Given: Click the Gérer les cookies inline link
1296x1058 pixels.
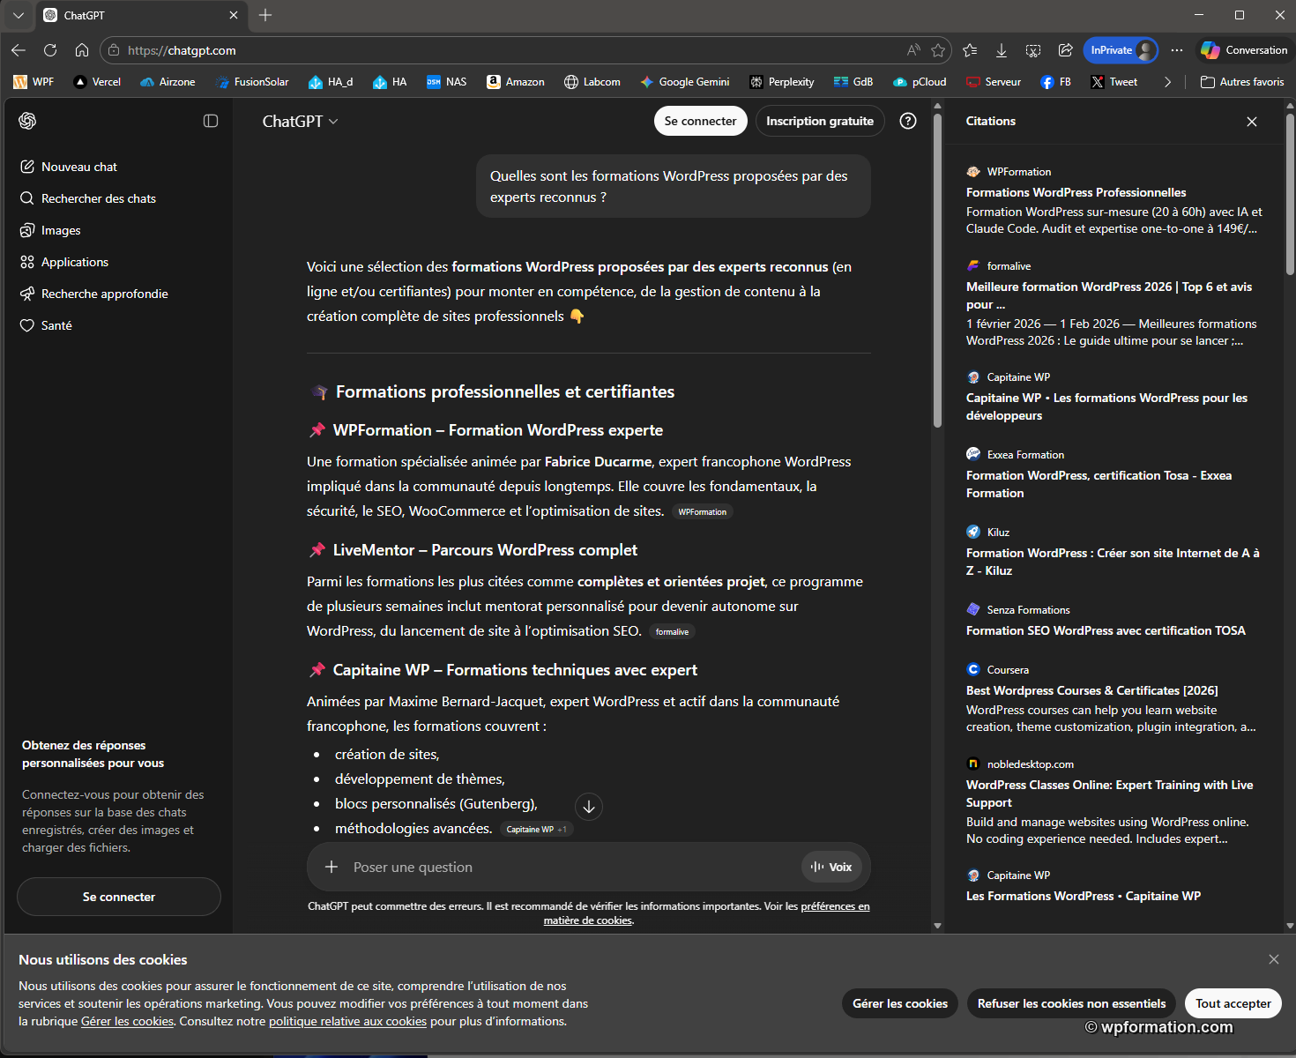Looking at the screenshot, I should [127, 1021].
